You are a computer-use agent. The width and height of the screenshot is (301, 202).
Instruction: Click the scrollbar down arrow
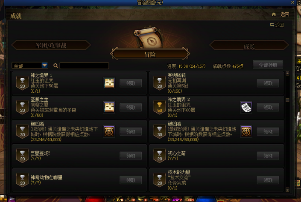(x=287, y=190)
